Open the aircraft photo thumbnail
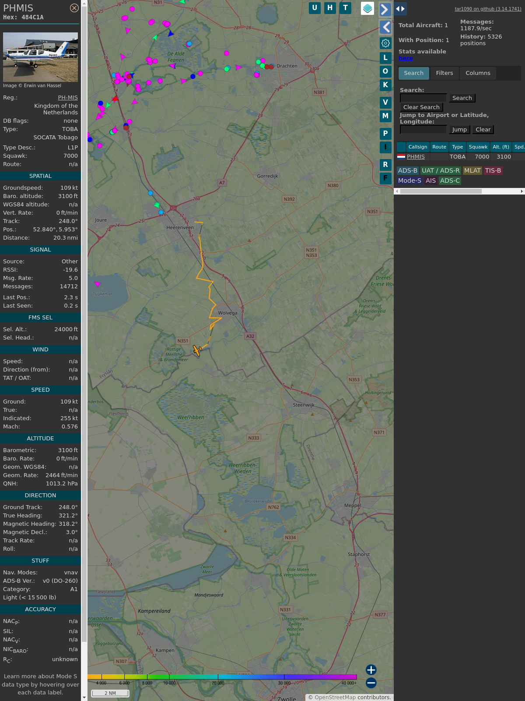The height and width of the screenshot is (701, 525). [x=40, y=57]
